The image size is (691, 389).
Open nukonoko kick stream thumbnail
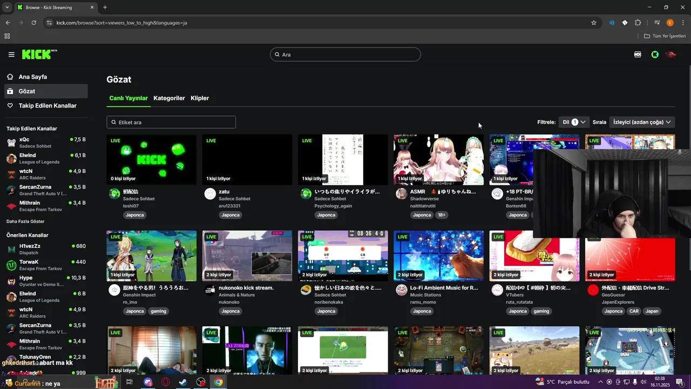click(247, 256)
